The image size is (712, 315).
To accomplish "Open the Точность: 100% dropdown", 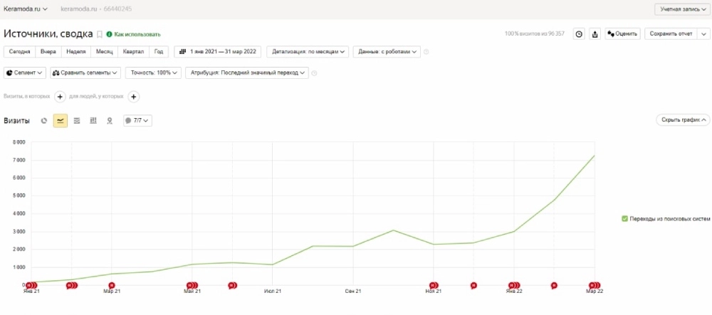I will 154,73.
